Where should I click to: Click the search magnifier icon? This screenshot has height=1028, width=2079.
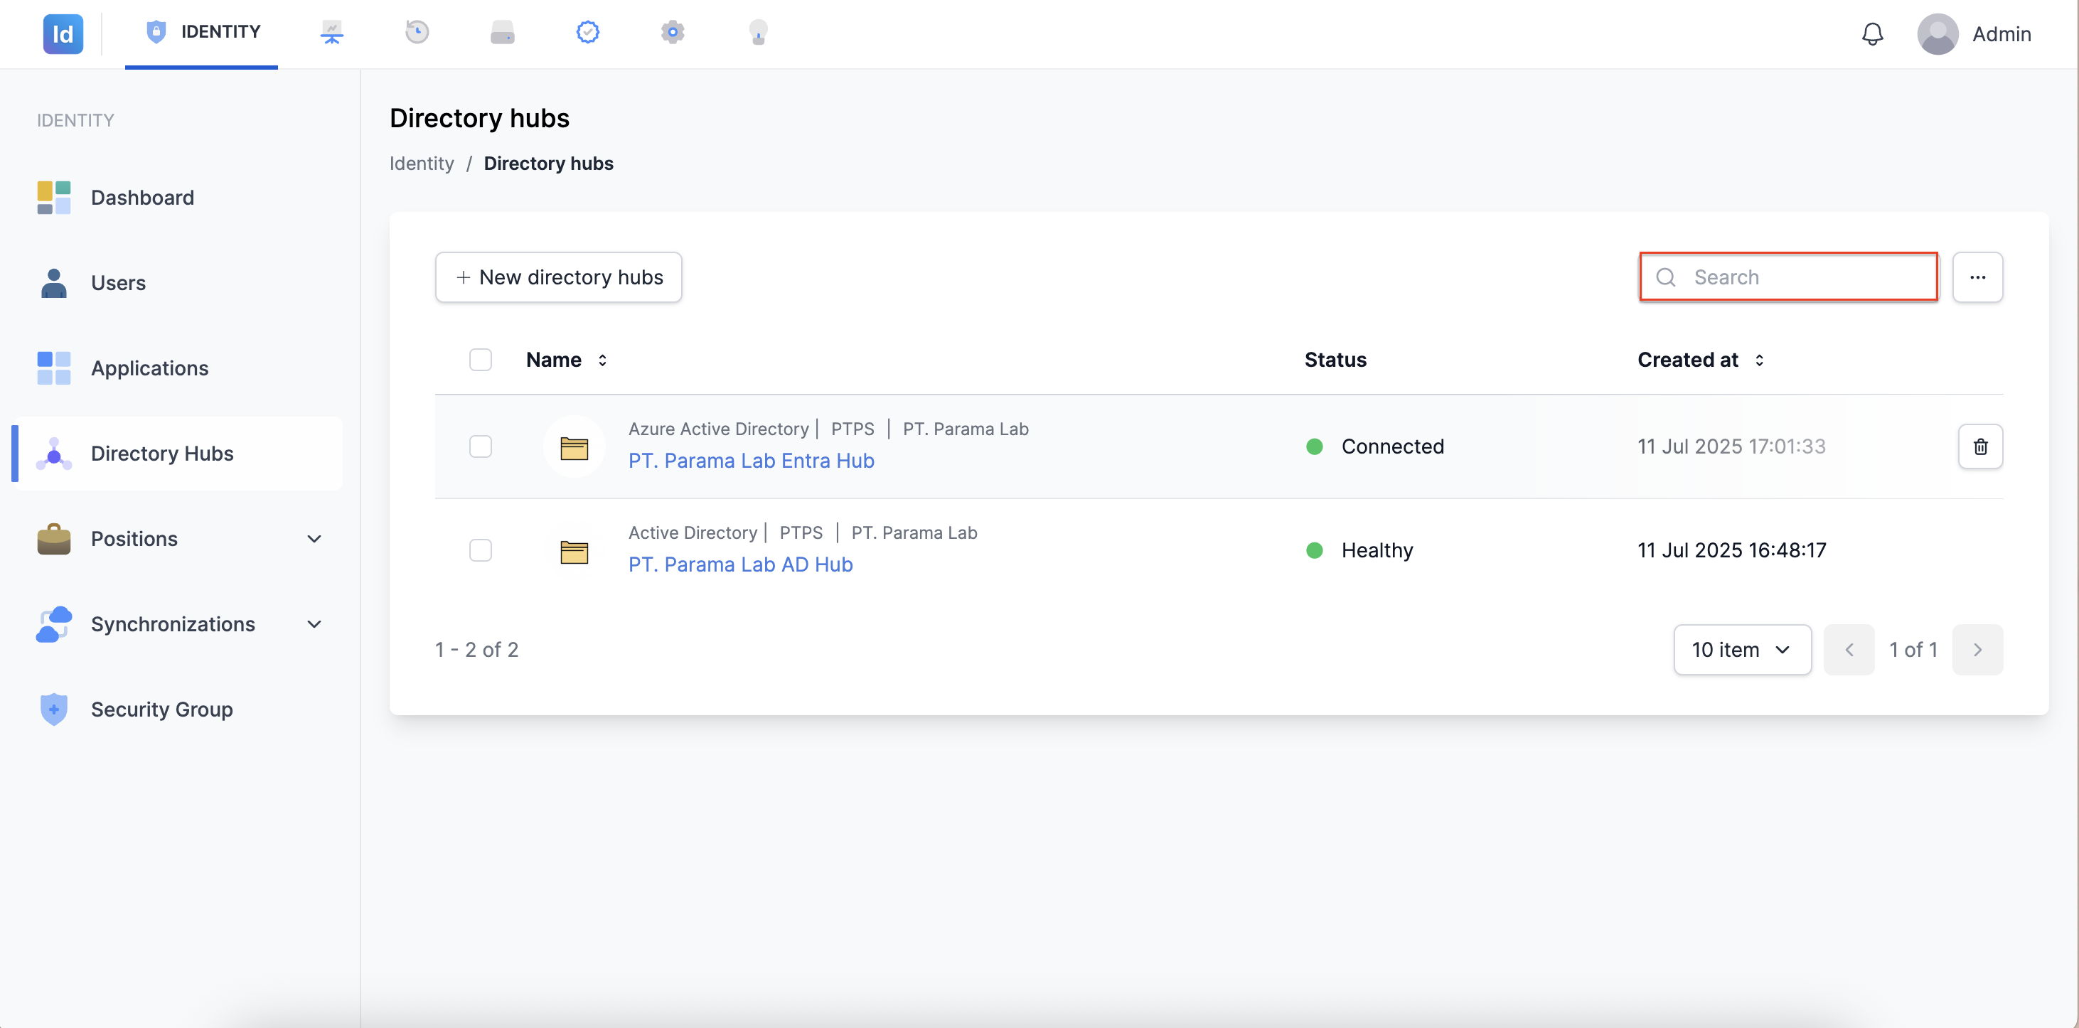pos(1666,277)
